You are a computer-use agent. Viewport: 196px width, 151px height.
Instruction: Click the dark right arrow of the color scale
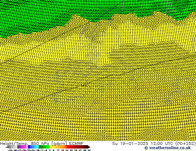click(x=89, y=147)
